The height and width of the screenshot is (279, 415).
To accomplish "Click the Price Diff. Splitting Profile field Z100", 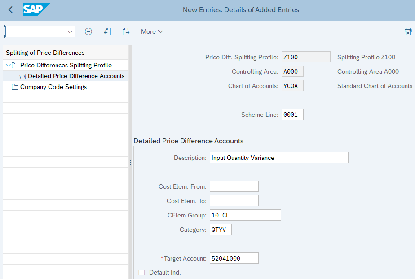I will tap(306, 57).
